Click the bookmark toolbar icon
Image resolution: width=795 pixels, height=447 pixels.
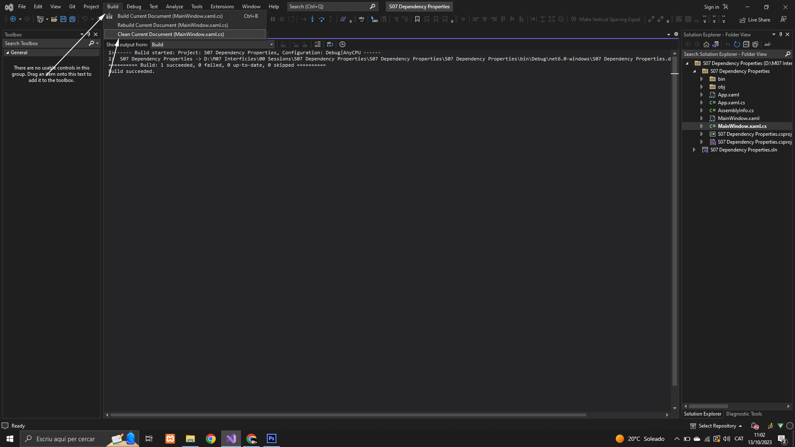coord(417,19)
